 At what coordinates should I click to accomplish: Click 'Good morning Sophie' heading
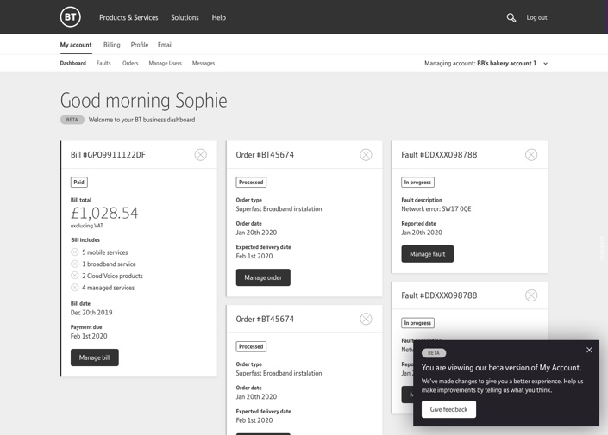pyautogui.click(x=143, y=100)
